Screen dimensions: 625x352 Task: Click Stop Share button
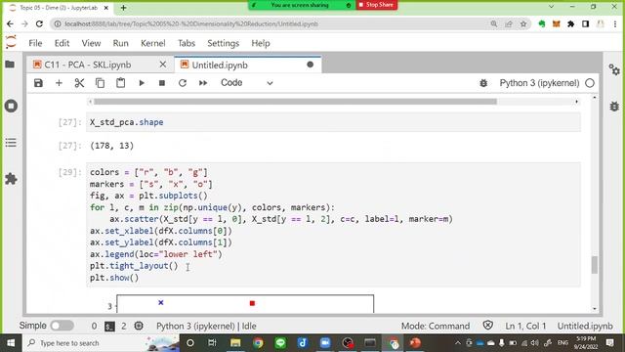pyautogui.click(x=376, y=5)
